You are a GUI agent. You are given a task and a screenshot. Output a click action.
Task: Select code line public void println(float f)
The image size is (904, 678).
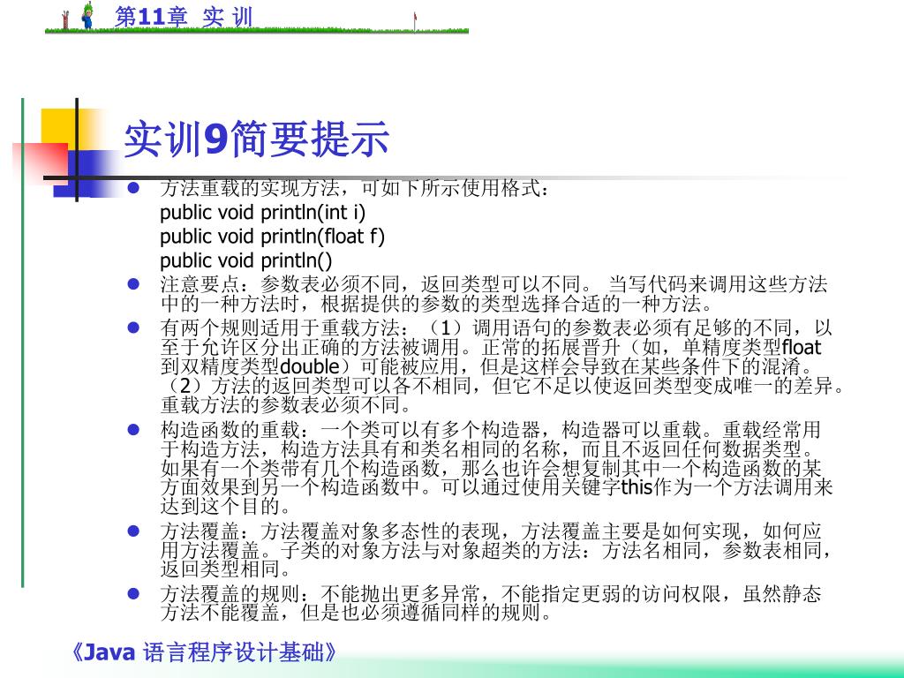[x=272, y=237]
